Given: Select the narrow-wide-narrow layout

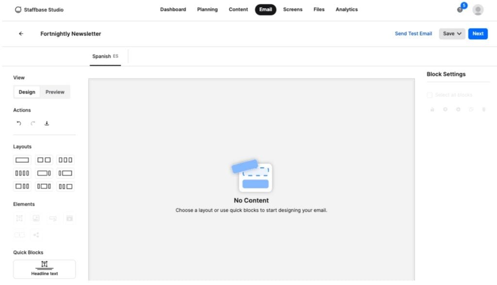Looking at the screenshot, I should click(44, 187).
